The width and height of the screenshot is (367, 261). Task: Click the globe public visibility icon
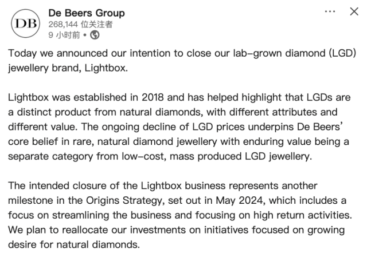click(x=95, y=35)
